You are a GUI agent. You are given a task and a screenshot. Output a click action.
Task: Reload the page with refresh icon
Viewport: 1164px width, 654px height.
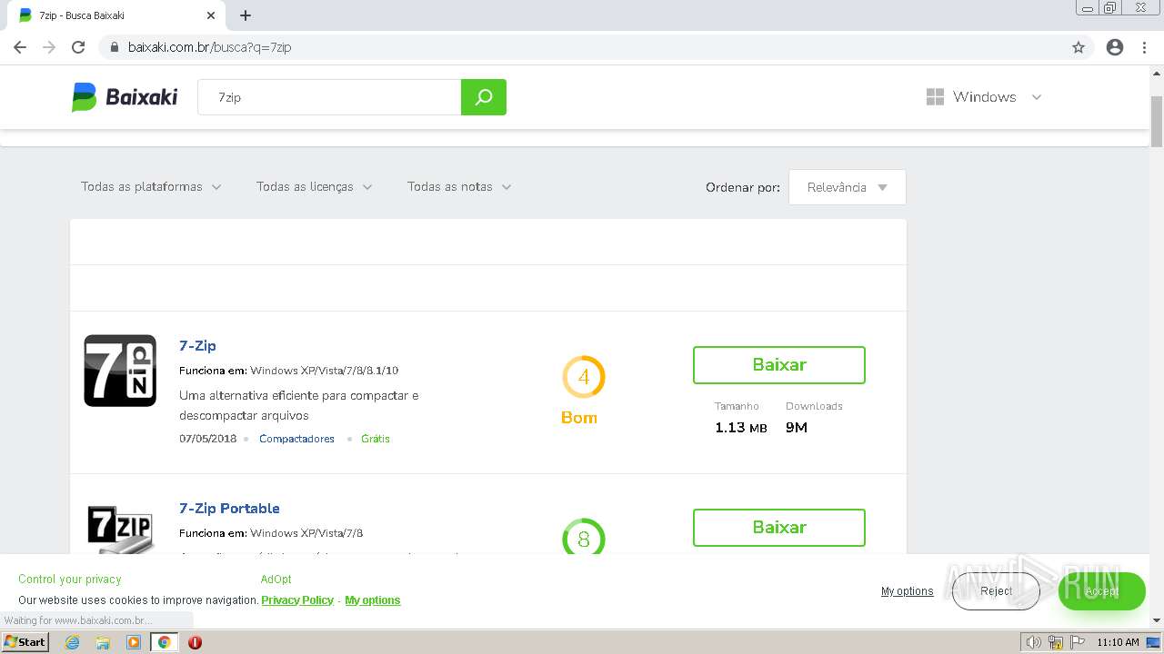(x=78, y=47)
